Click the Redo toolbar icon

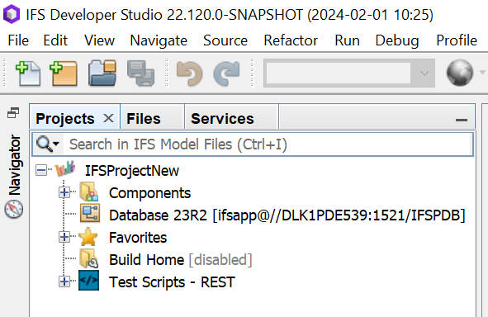point(226,73)
